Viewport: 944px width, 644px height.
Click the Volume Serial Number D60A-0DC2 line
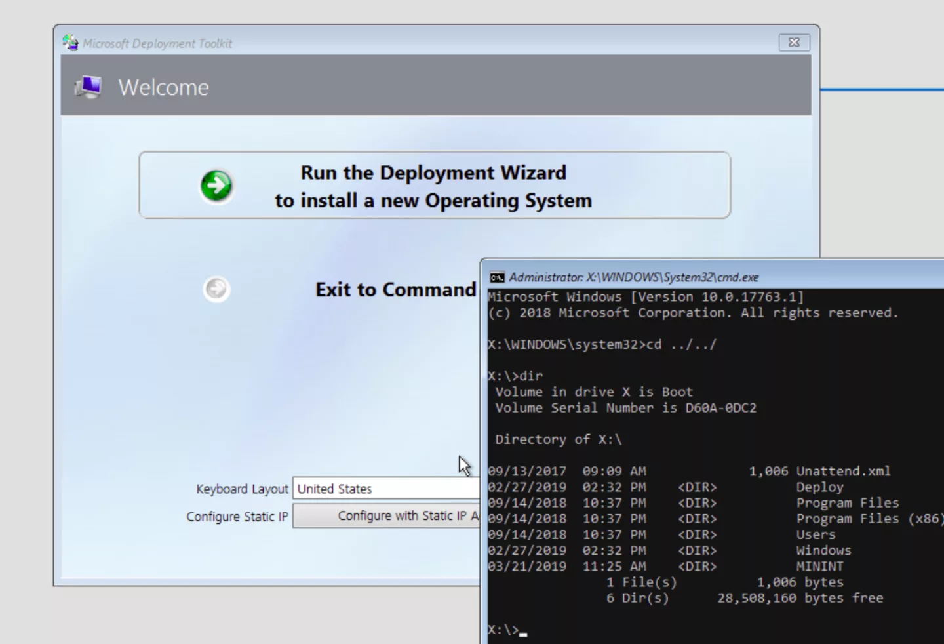tap(625, 408)
